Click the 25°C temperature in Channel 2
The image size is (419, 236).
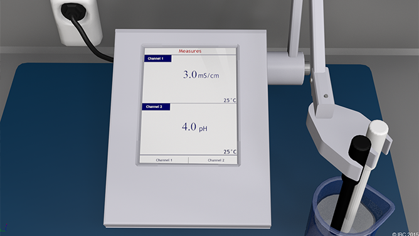point(230,152)
